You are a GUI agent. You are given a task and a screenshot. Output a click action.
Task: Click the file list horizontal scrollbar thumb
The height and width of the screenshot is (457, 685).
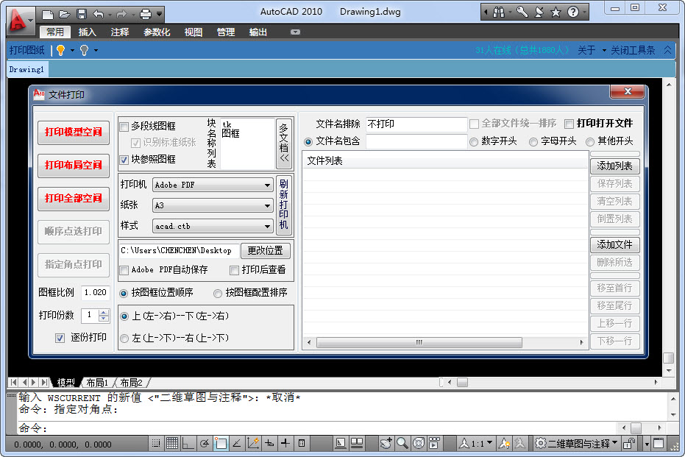(x=419, y=342)
